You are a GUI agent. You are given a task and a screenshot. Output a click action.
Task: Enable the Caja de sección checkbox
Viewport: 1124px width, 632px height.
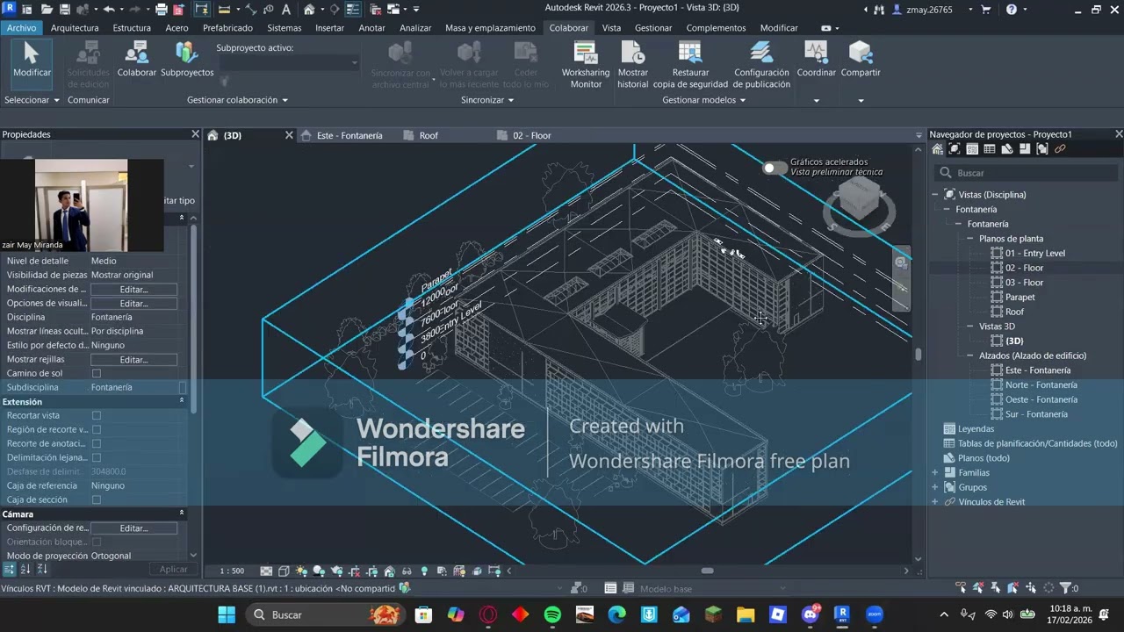point(97,499)
